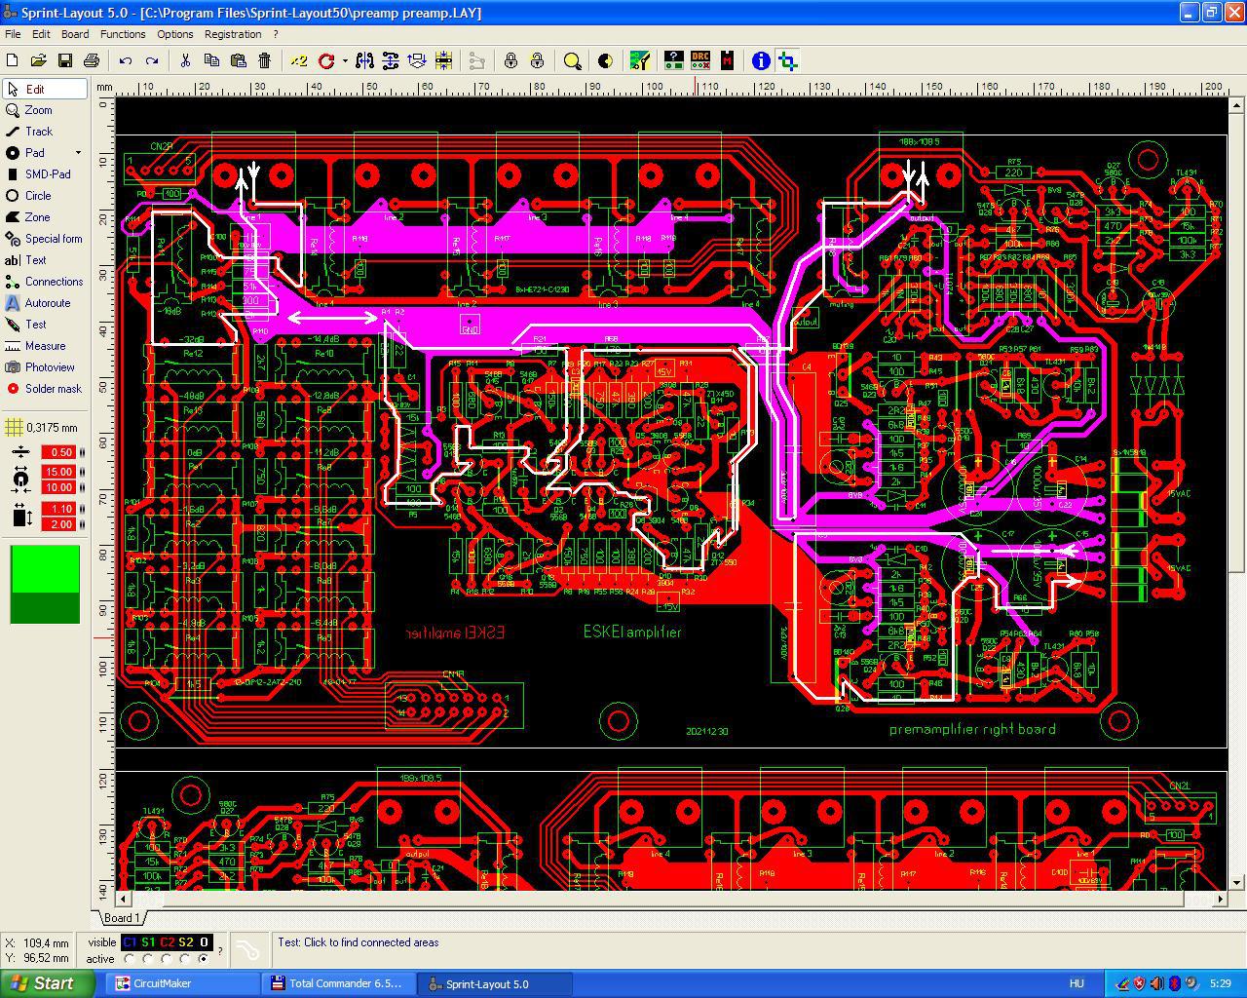Set C2 as the active layer
Screen dimensions: 1247x998
click(x=167, y=959)
